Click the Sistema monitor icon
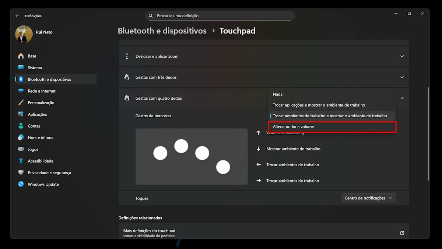The image size is (442, 249). [x=21, y=68]
